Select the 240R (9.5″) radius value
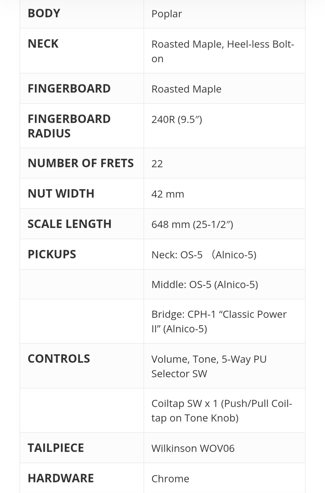Viewport: 325px width, 493px height. (x=177, y=120)
